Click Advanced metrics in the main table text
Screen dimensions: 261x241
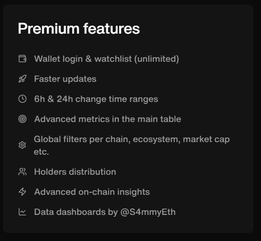click(x=108, y=119)
